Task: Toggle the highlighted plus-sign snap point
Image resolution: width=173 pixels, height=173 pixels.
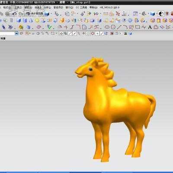Action: point(97,34)
